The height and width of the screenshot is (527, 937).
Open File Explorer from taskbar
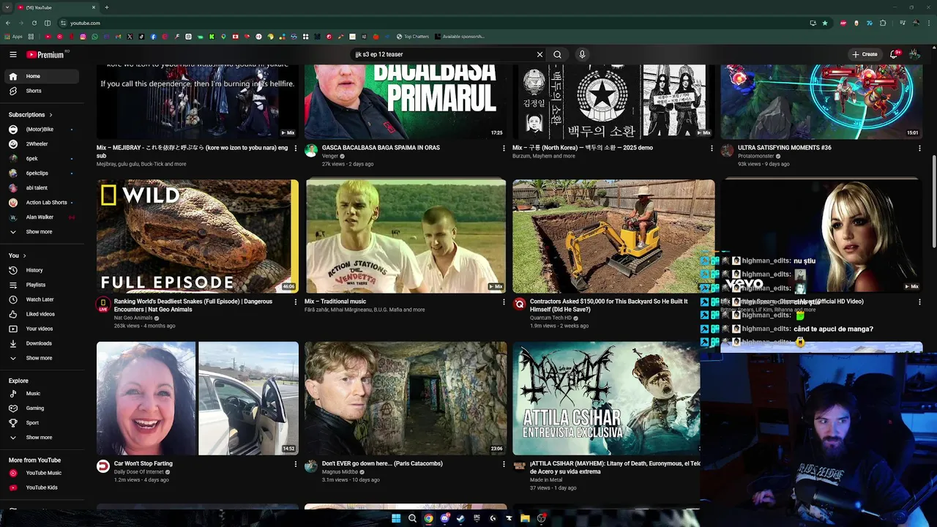[525, 518]
